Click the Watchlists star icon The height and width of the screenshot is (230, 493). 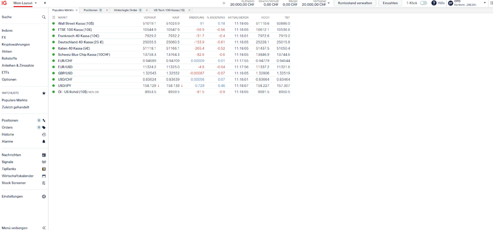tap(44, 93)
